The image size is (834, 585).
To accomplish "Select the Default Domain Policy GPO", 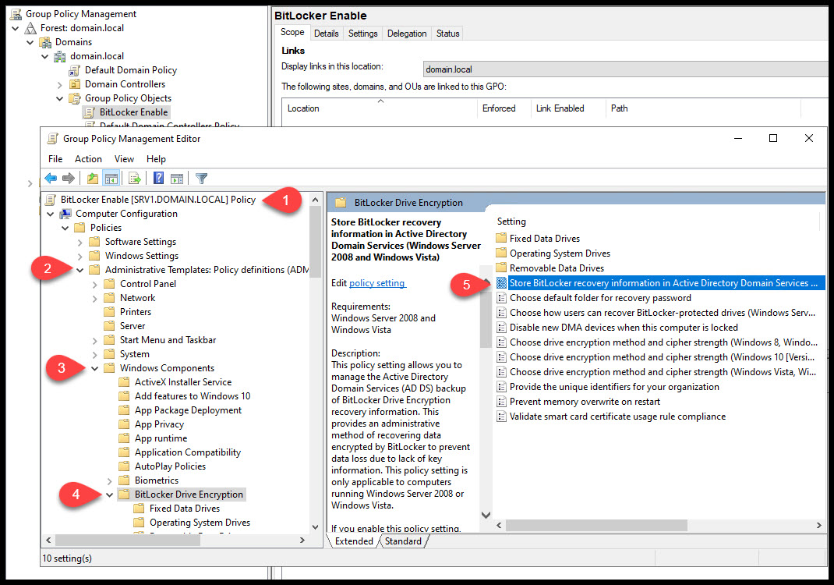I will point(129,69).
